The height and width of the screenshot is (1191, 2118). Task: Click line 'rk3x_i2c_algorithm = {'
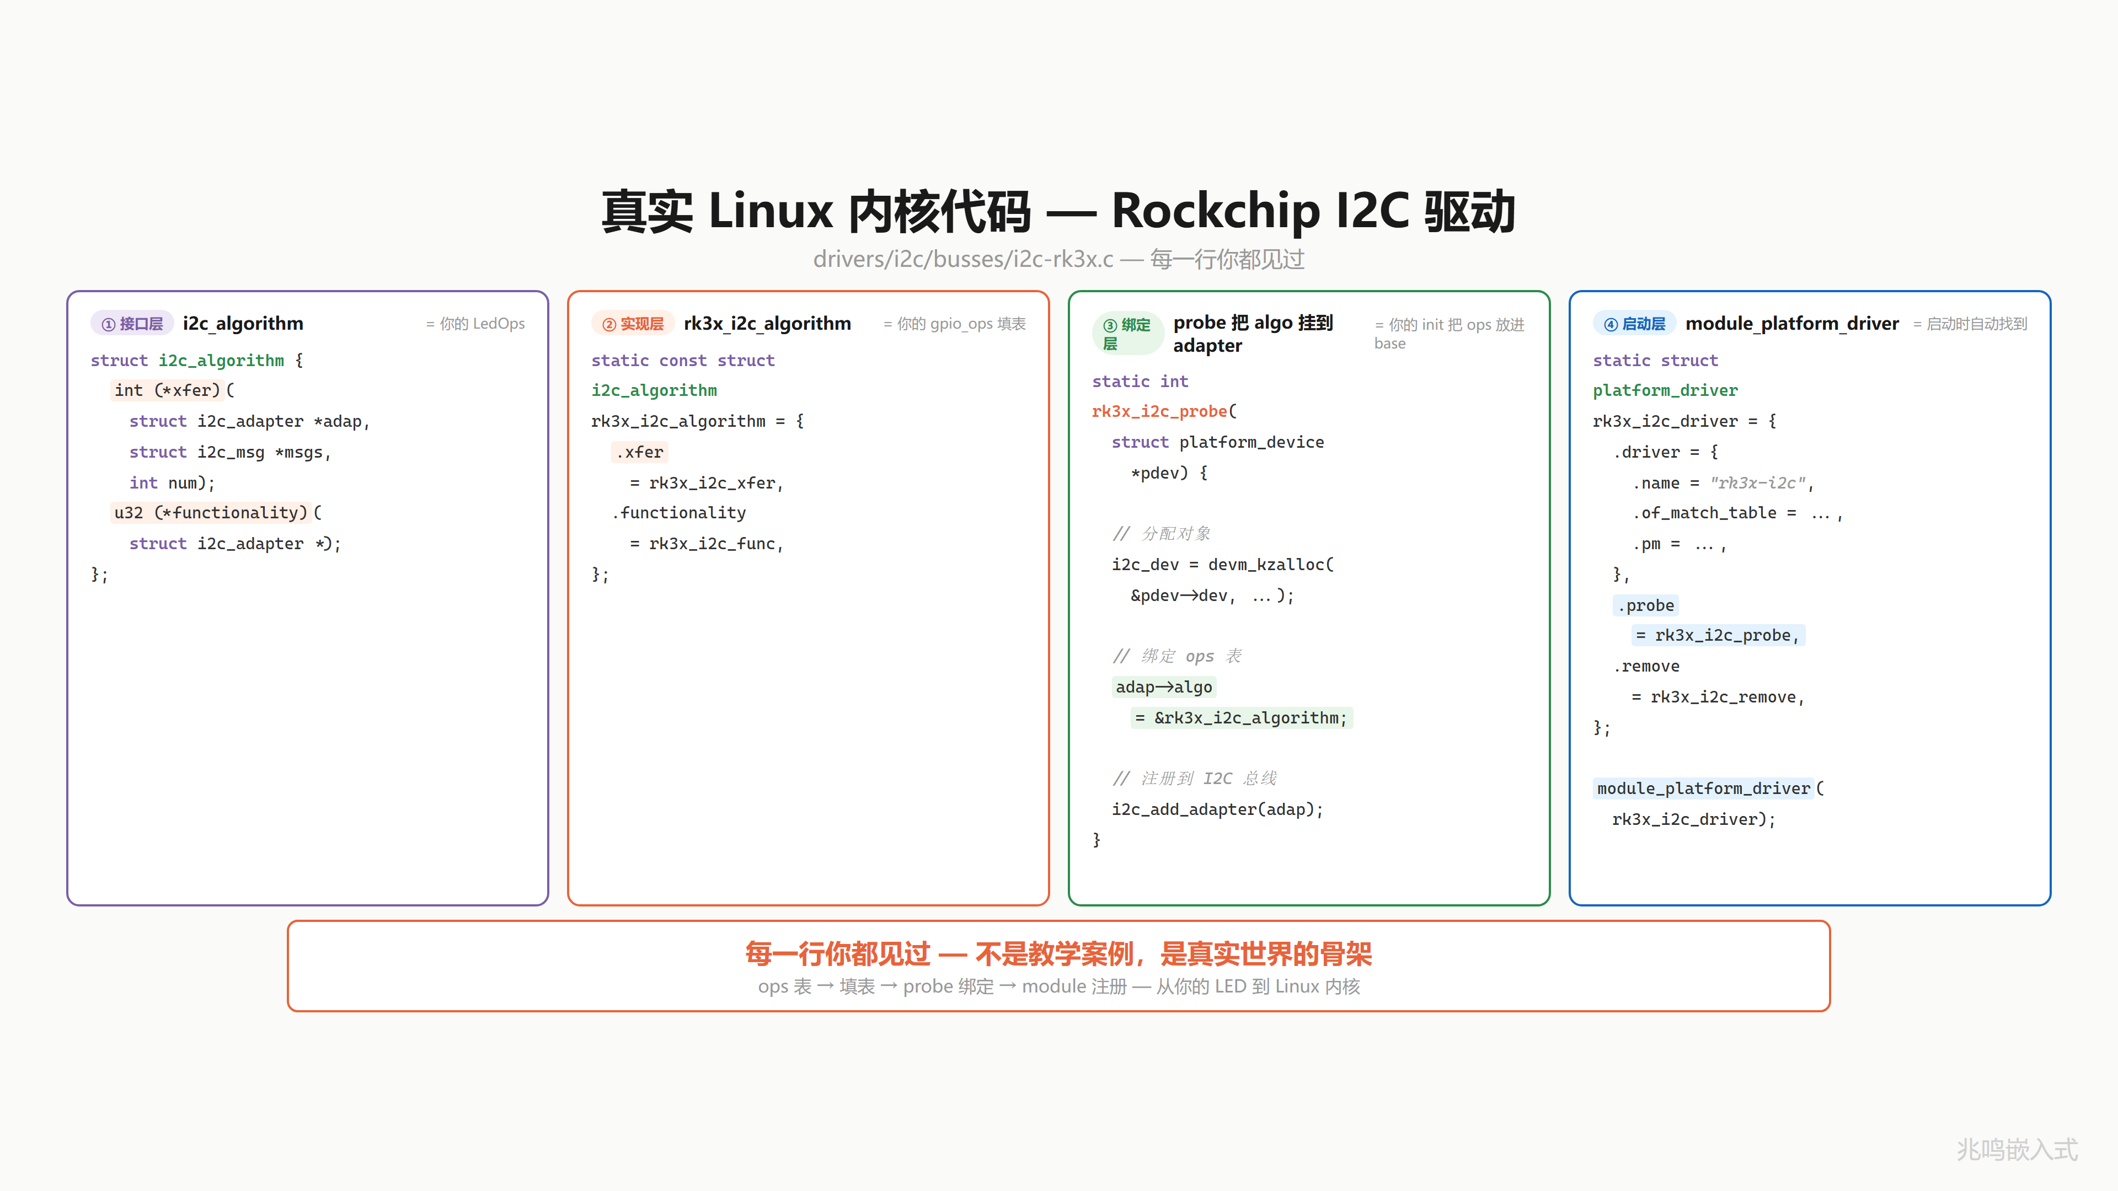tap(698, 421)
